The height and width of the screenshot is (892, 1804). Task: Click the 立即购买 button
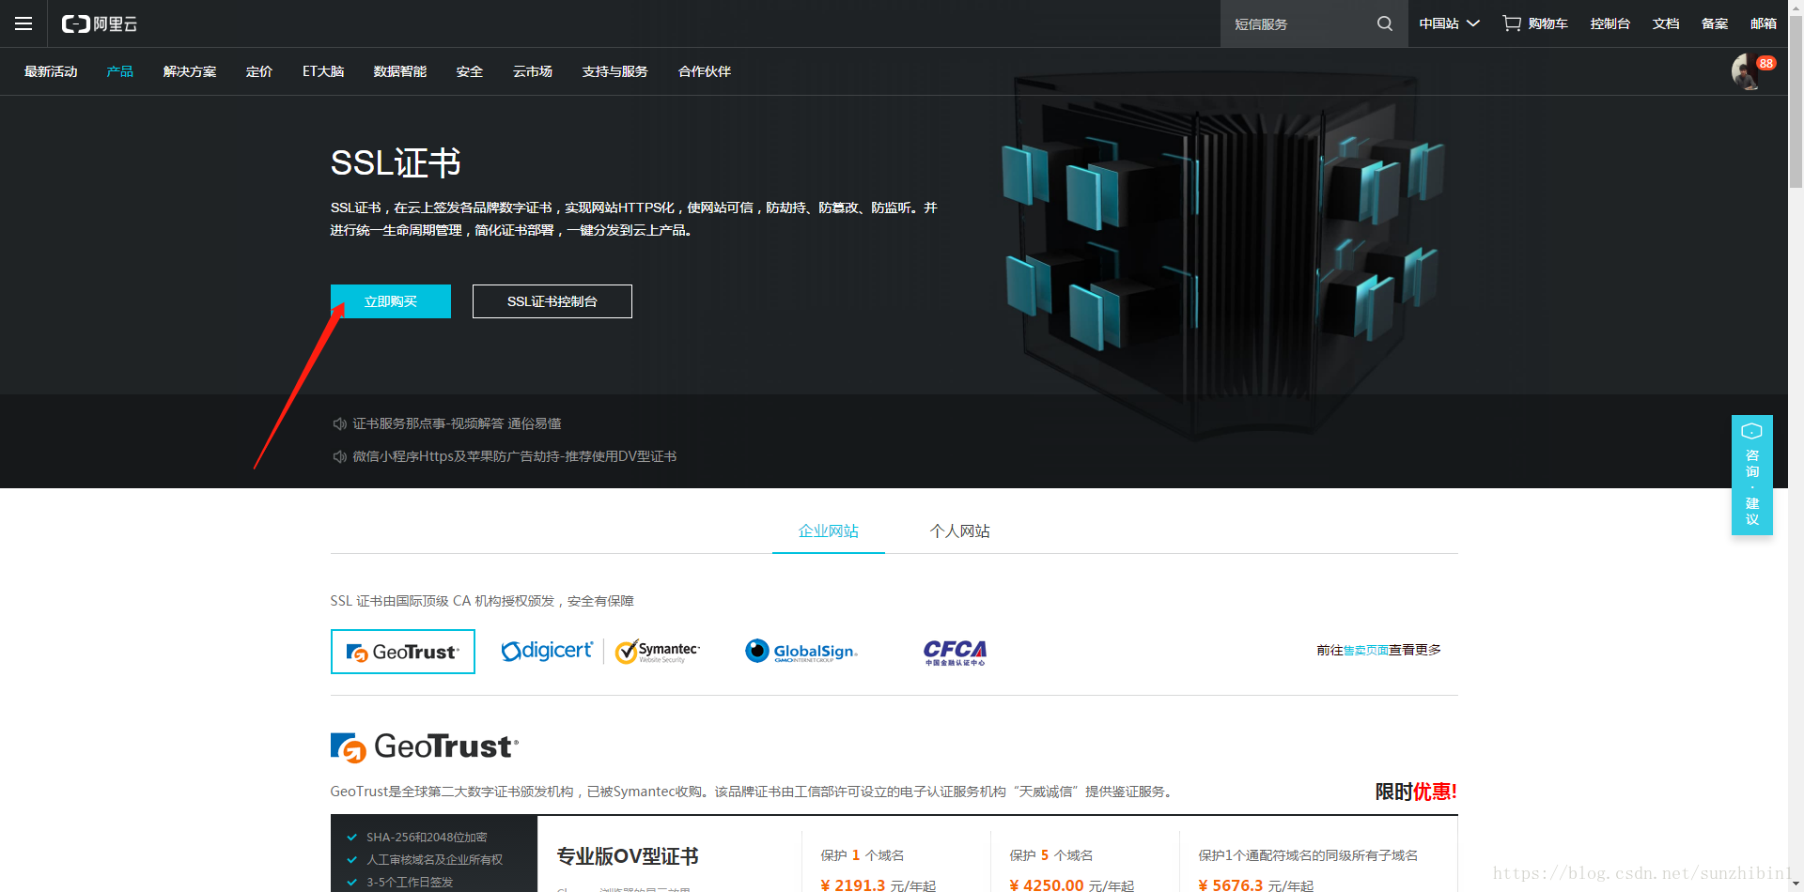391,301
